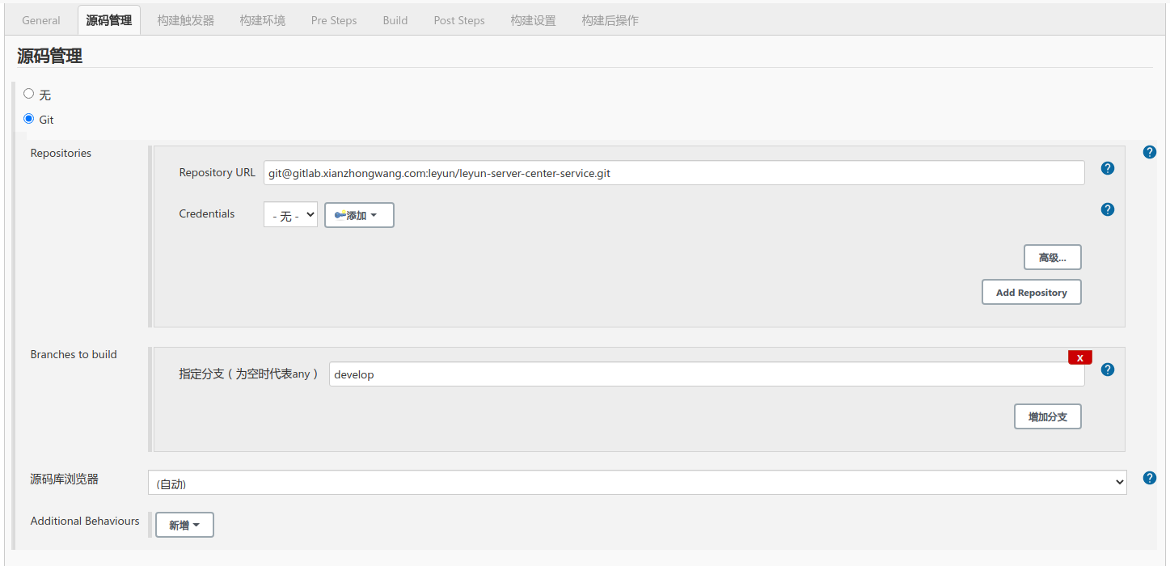
Task: Switch to the General tab
Action: (41, 20)
